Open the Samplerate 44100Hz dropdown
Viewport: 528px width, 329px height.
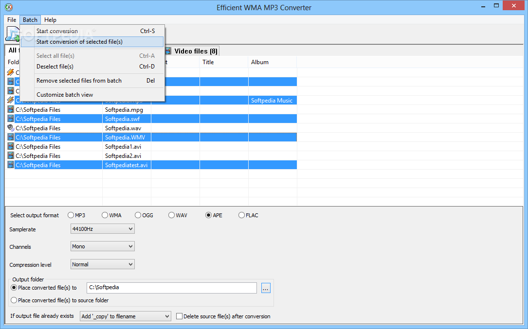pos(102,229)
